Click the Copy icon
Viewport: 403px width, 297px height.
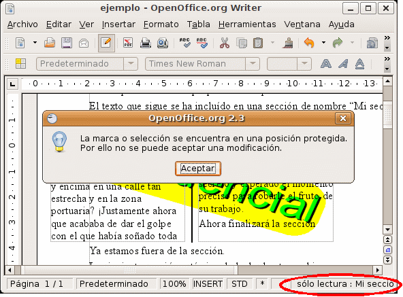click(x=242, y=43)
